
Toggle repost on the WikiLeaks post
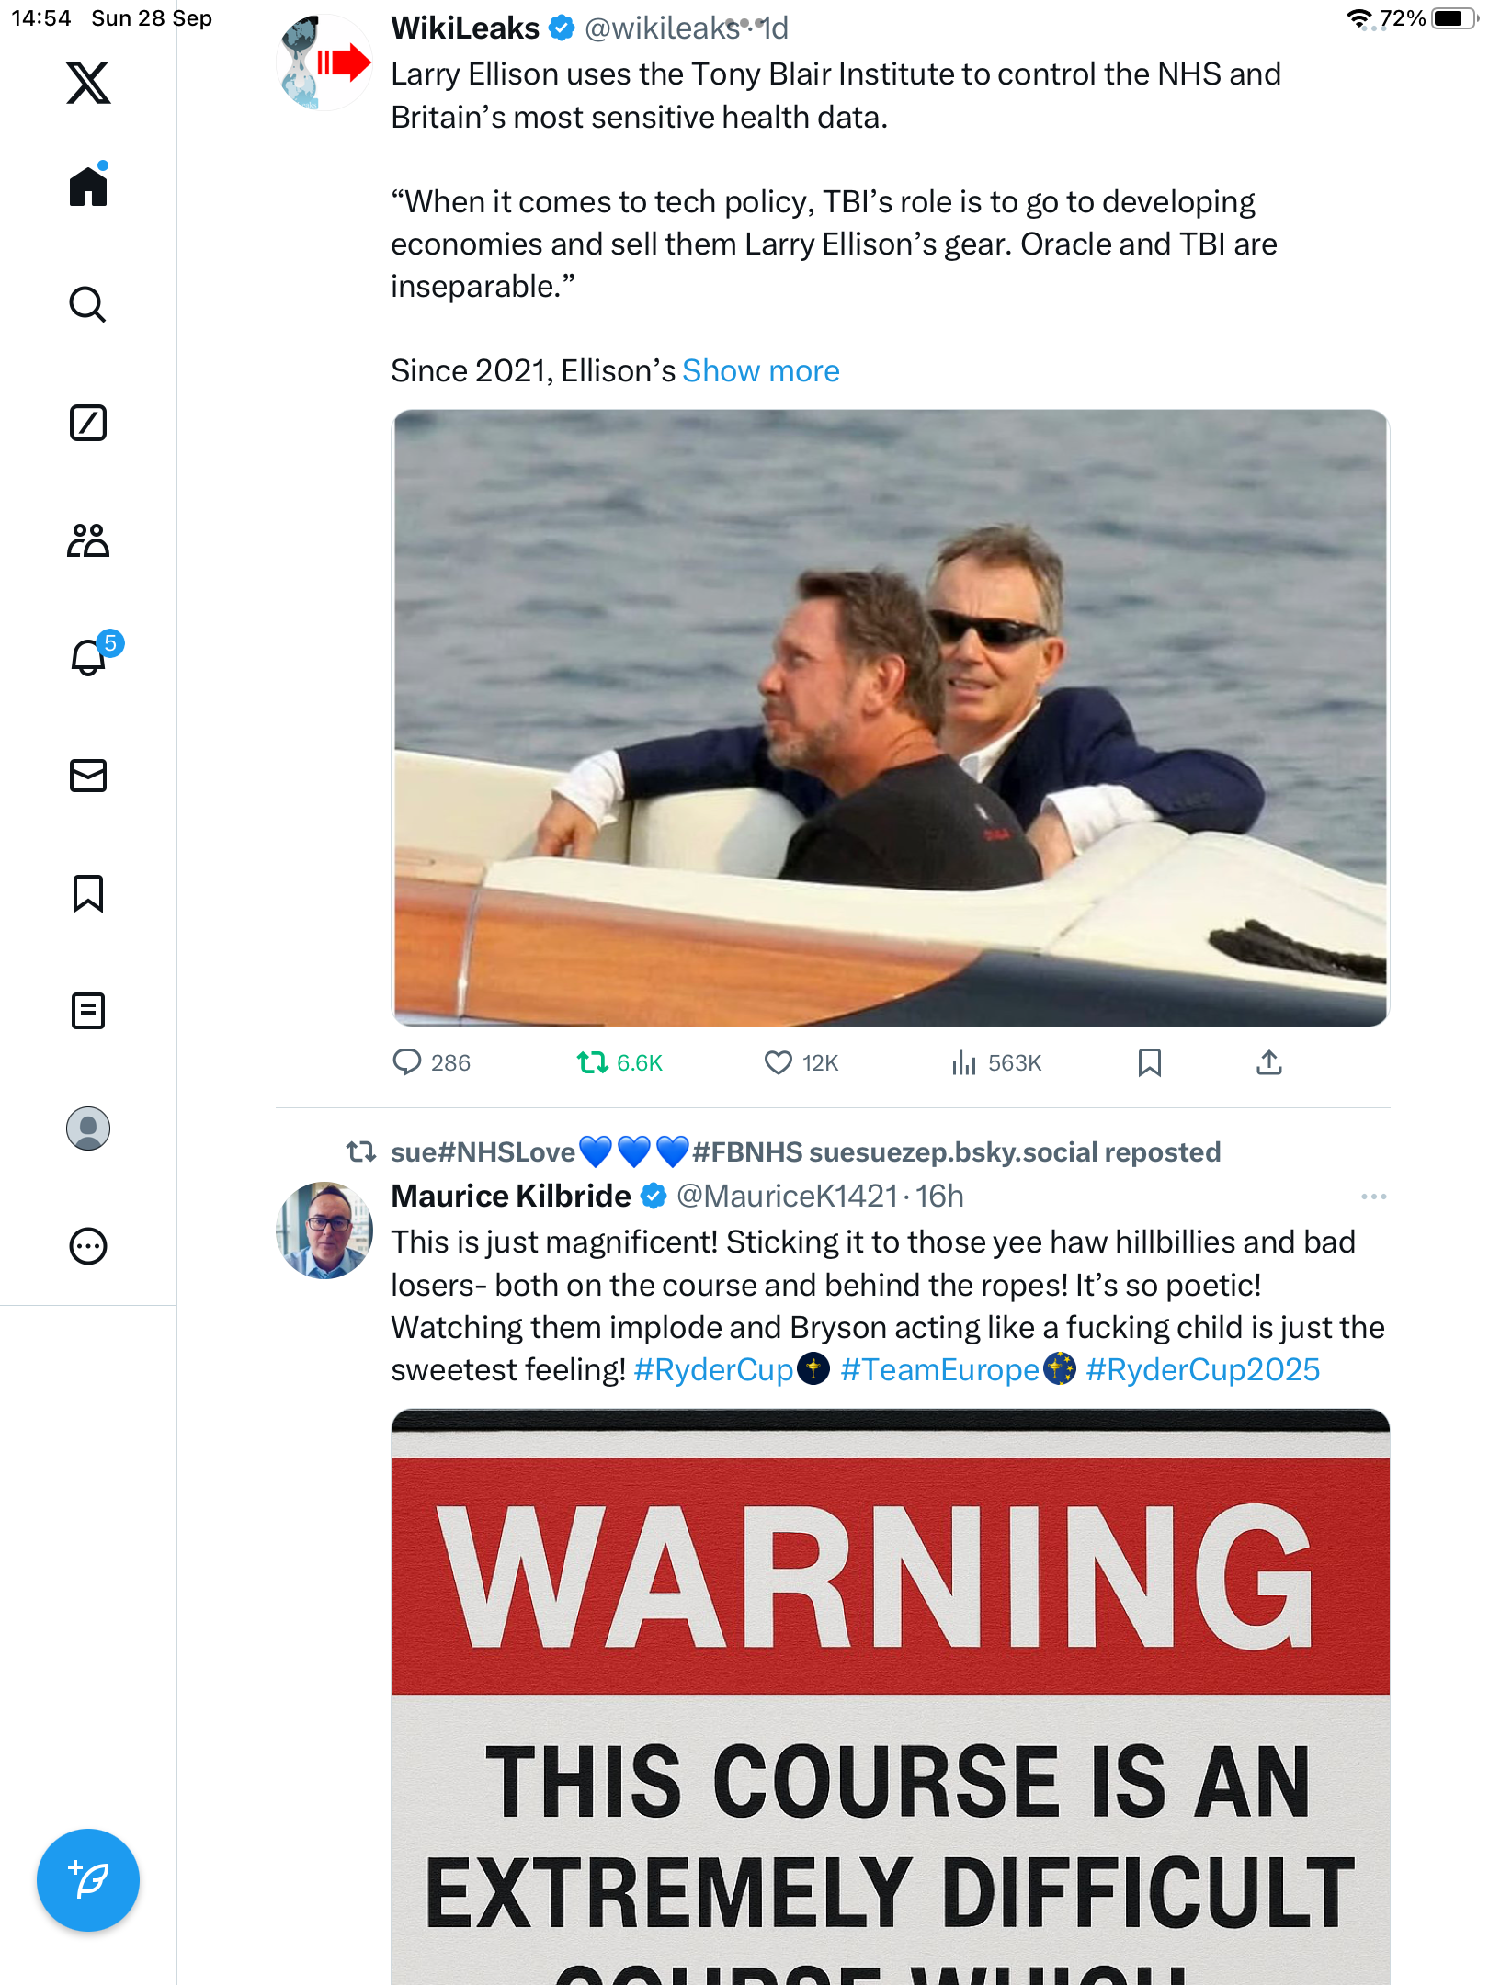(x=593, y=1063)
